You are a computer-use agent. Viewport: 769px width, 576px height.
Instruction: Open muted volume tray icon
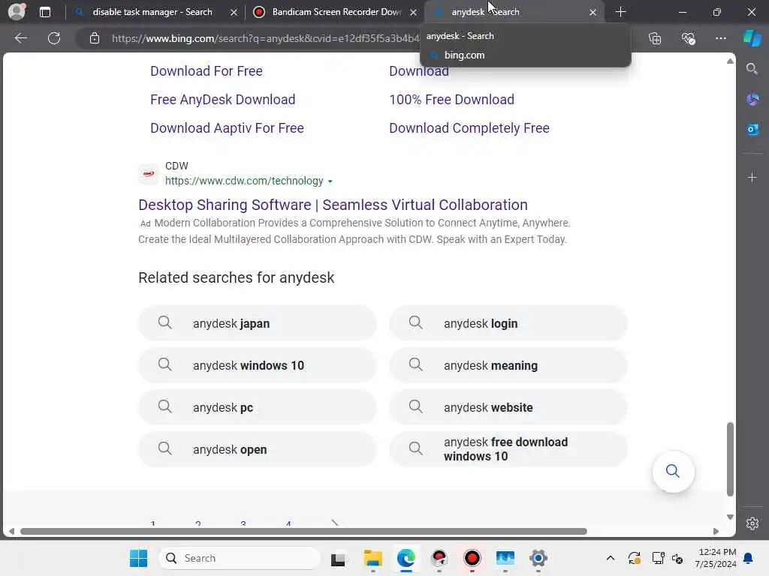677,558
